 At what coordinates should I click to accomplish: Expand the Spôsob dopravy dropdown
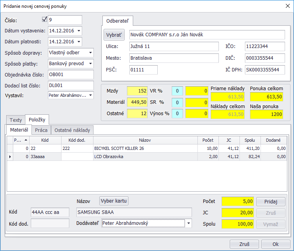pos(90,52)
